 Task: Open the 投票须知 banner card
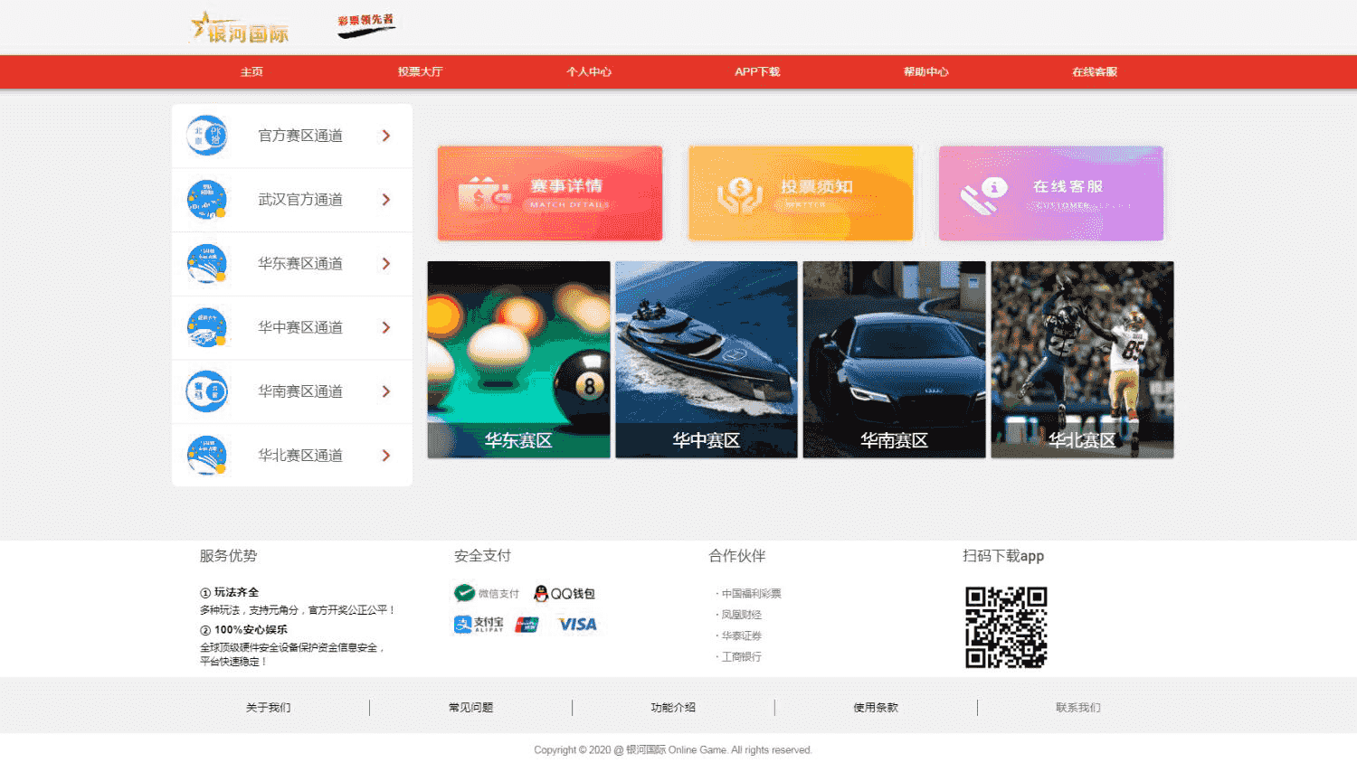(x=800, y=193)
